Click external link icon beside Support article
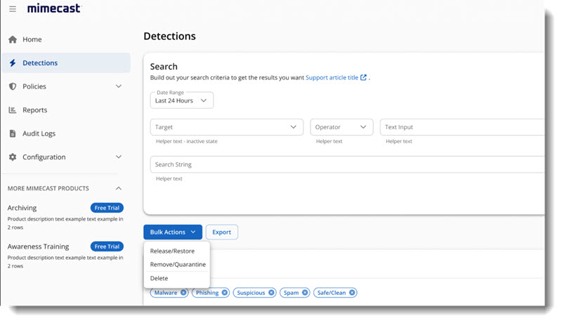Screen dimensions: 562x323 pos(363,77)
